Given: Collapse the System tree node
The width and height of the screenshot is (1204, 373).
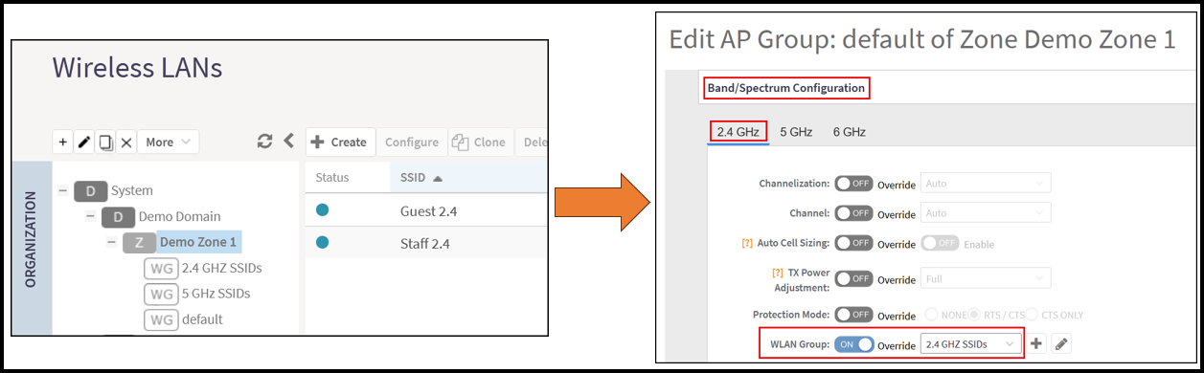Looking at the screenshot, I should (62, 191).
